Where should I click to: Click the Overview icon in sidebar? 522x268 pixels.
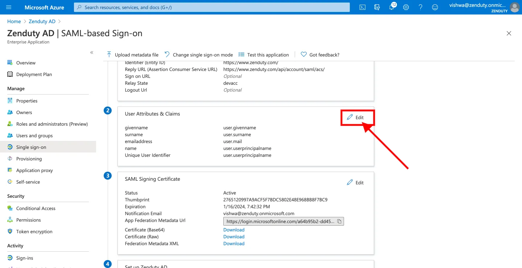(10, 63)
